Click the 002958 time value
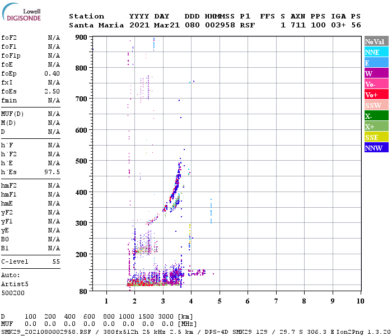Screen dimensions: 392x336 click(220, 26)
